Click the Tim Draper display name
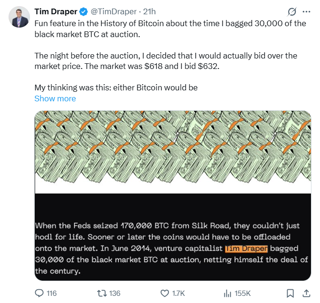 [55, 11]
